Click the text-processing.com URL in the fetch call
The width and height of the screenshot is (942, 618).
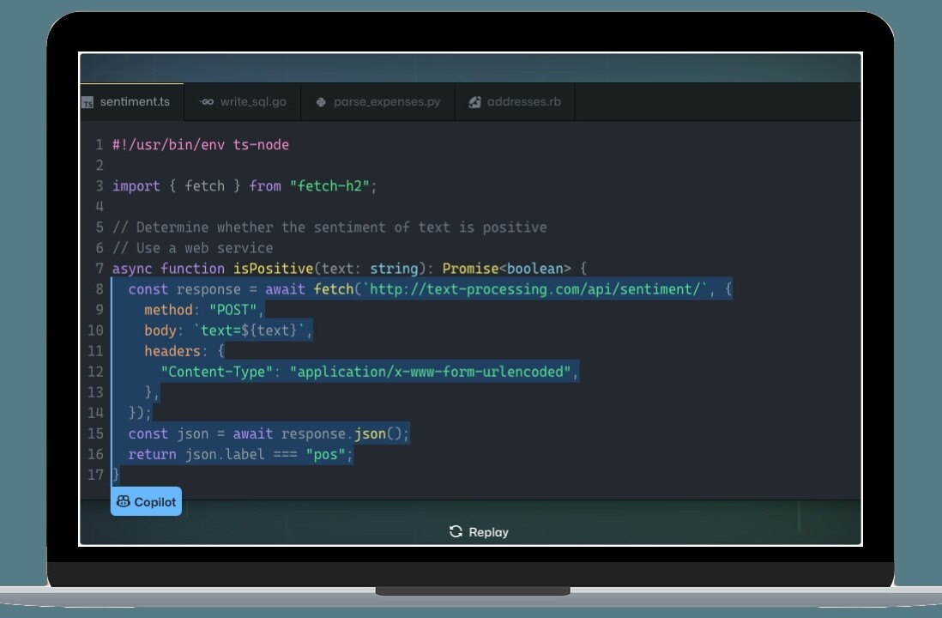535,289
